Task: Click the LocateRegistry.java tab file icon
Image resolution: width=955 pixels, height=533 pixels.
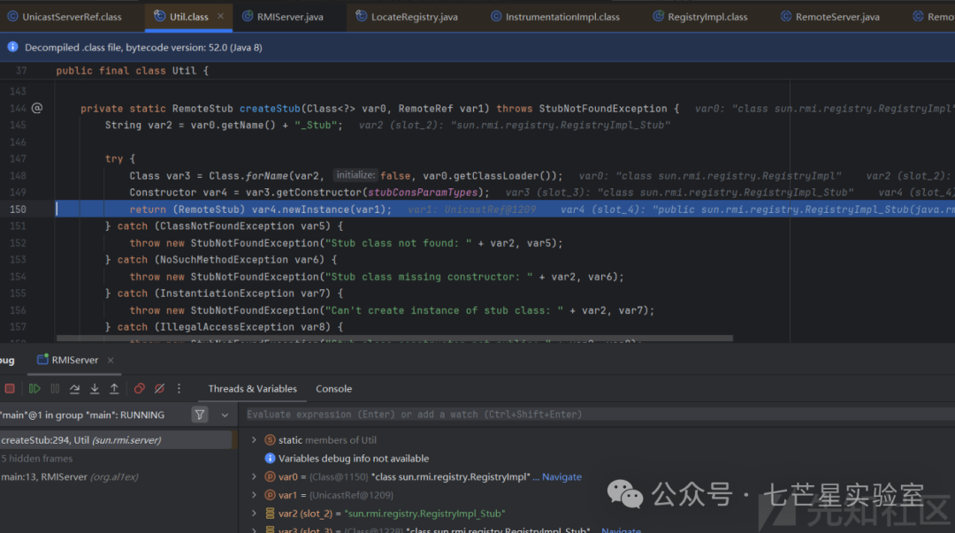Action: [x=361, y=17]
